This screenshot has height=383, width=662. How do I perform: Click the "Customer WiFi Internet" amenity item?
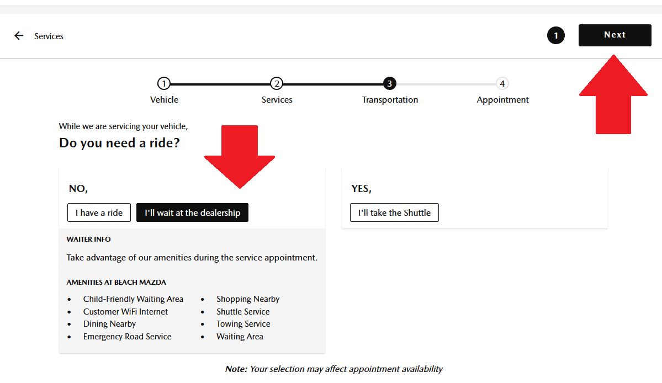click(x=125, y=312)
